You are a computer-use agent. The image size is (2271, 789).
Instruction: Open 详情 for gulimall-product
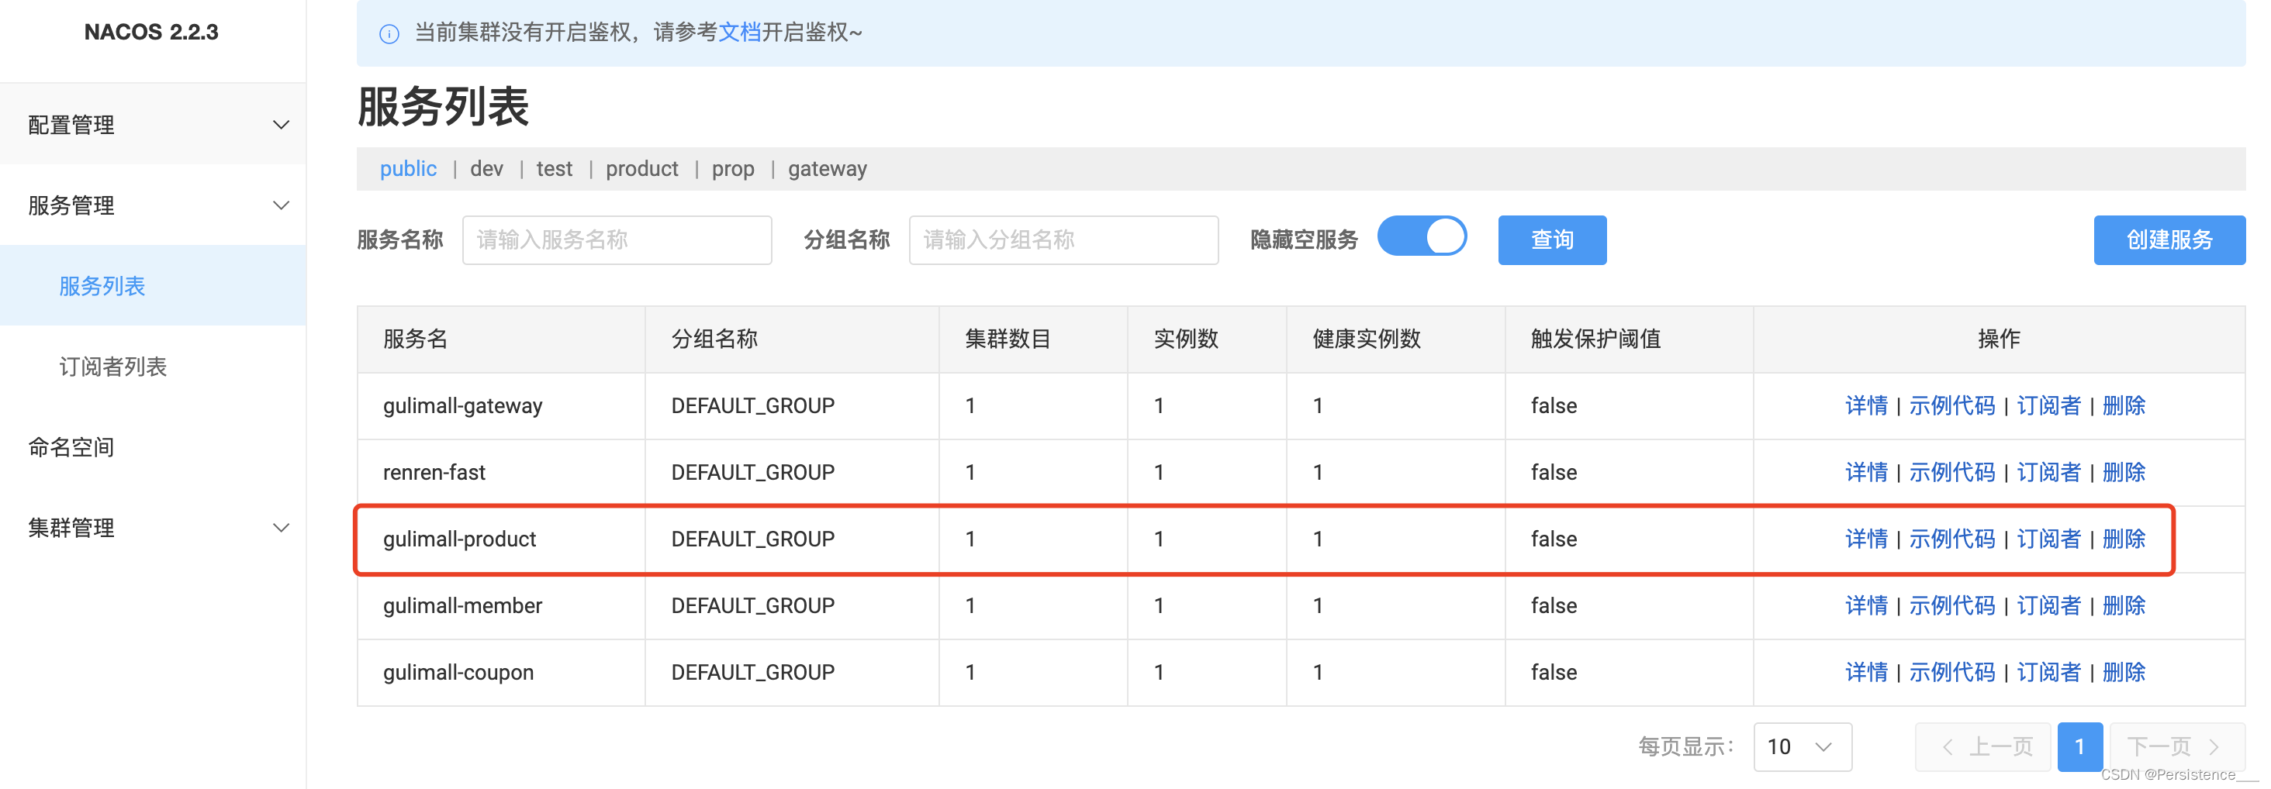1865,539
